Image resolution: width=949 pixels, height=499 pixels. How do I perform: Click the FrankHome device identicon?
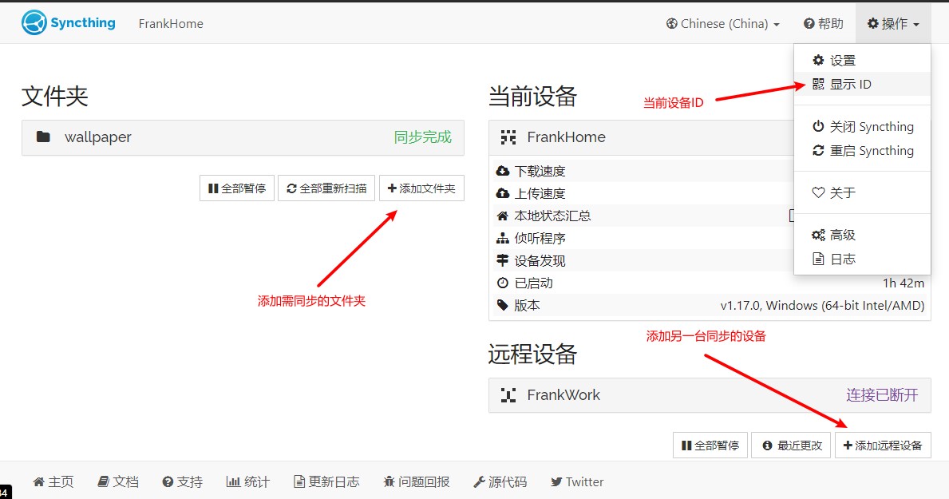point(508,137)
